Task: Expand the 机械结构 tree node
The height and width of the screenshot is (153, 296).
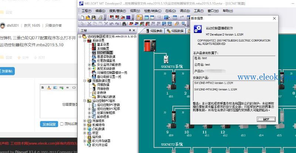Action: coord(85,125)
